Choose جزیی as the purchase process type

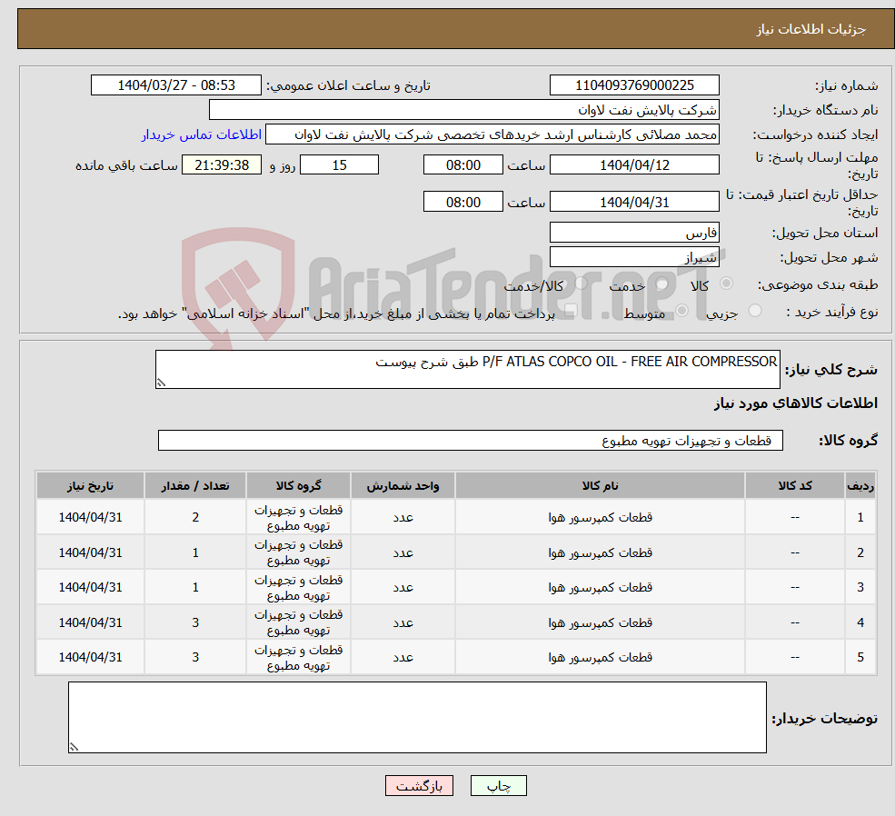[x=756, y=309]
